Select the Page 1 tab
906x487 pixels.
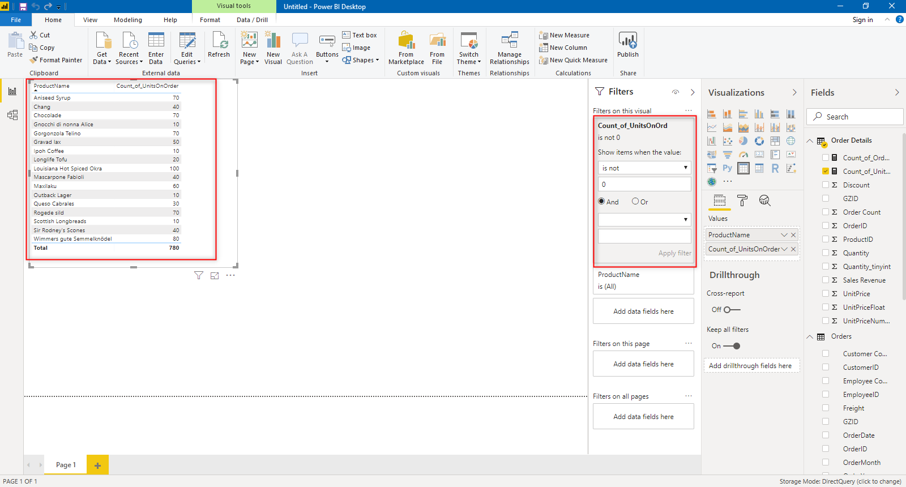(x=66, y=465)
